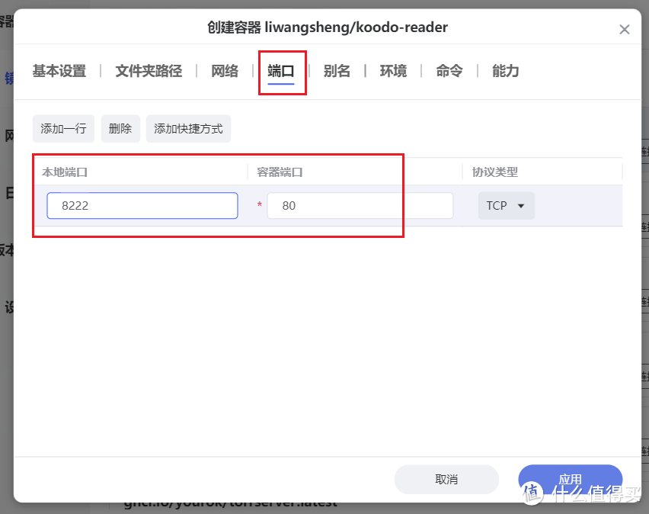Image resolution: width=649 pixels, height=514 pixels.
Task: Open the TCP protocol type dropdown
Action: (506, 205)
